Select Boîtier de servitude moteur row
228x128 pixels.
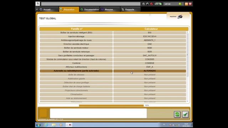pyautogui.click(x=76, y=48)
